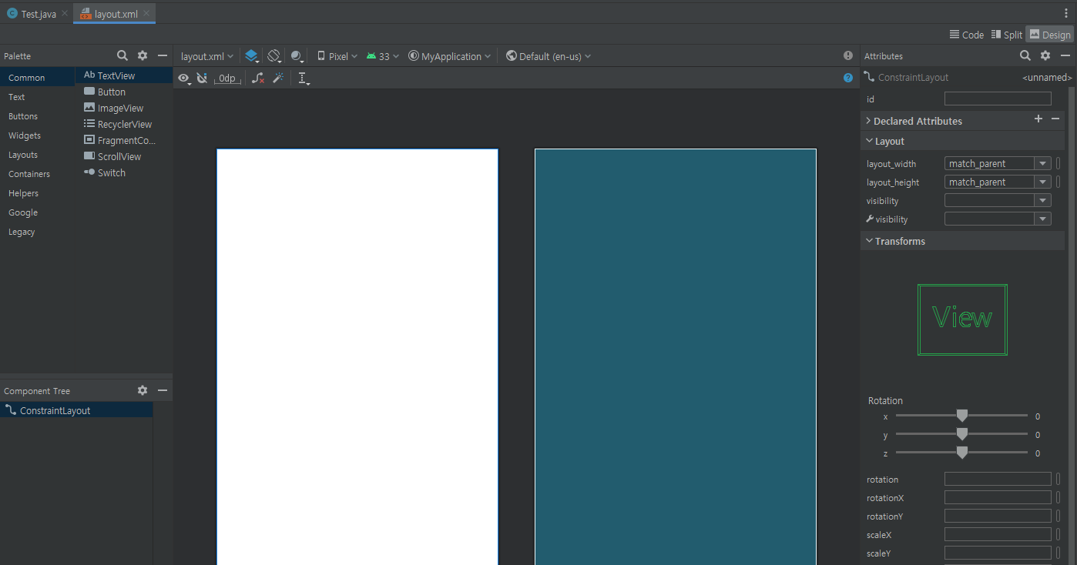The height and width of the screenshot is (565, 1077).
Task: Select the Containers palette category
Action: pyautogui.click(x=38, y=174)
